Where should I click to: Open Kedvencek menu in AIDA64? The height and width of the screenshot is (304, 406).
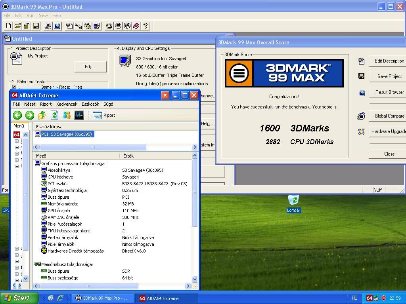click(67, 104)
